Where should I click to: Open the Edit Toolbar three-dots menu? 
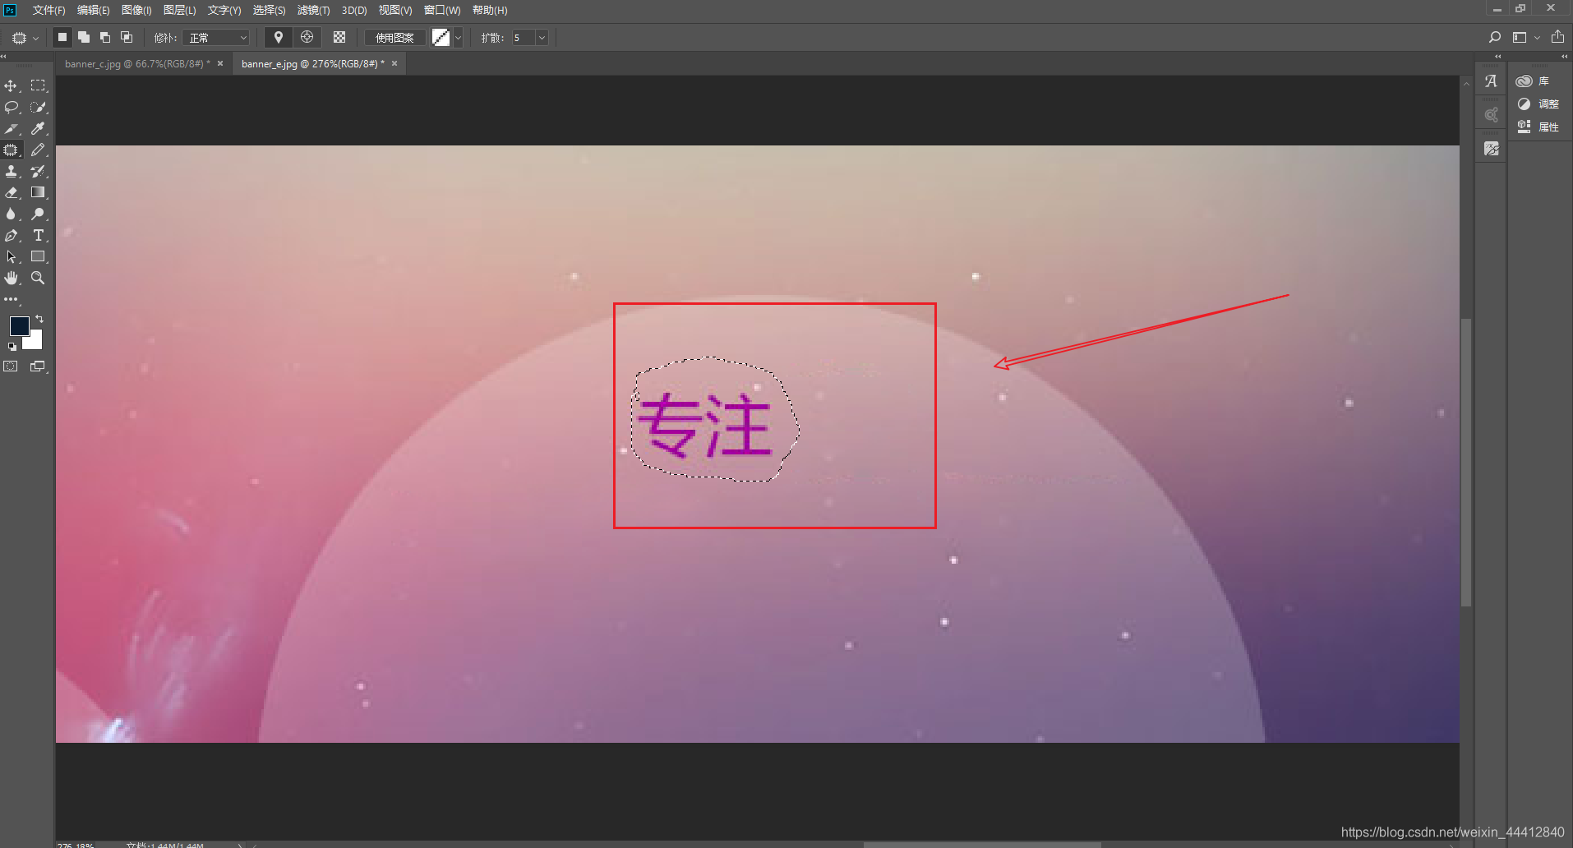pos(12,299)
